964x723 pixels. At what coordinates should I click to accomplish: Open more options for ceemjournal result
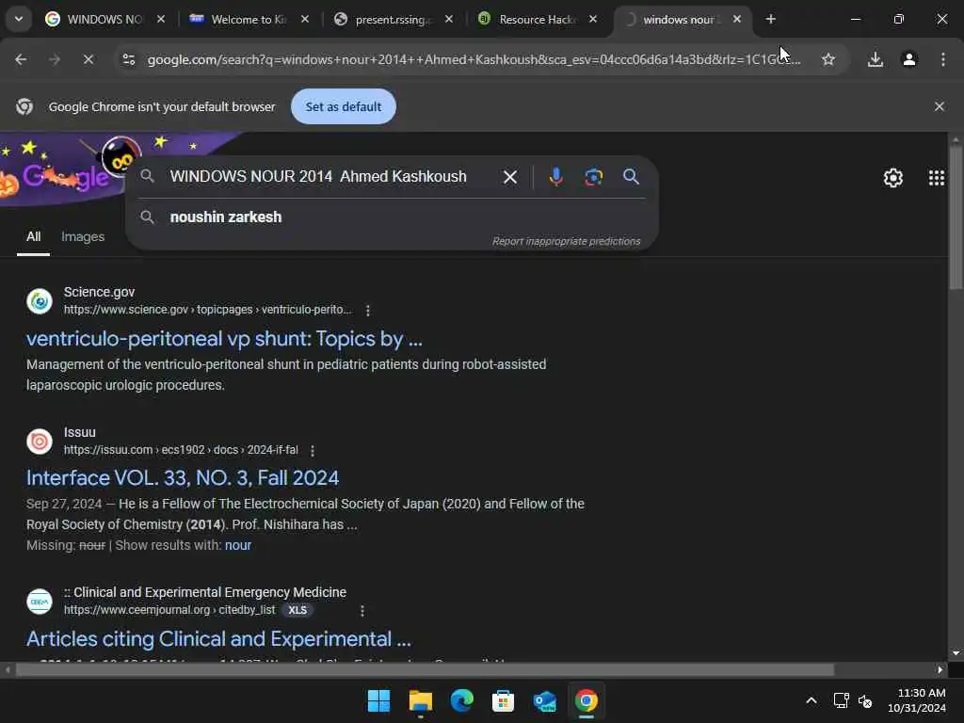(x=362, y=610)
